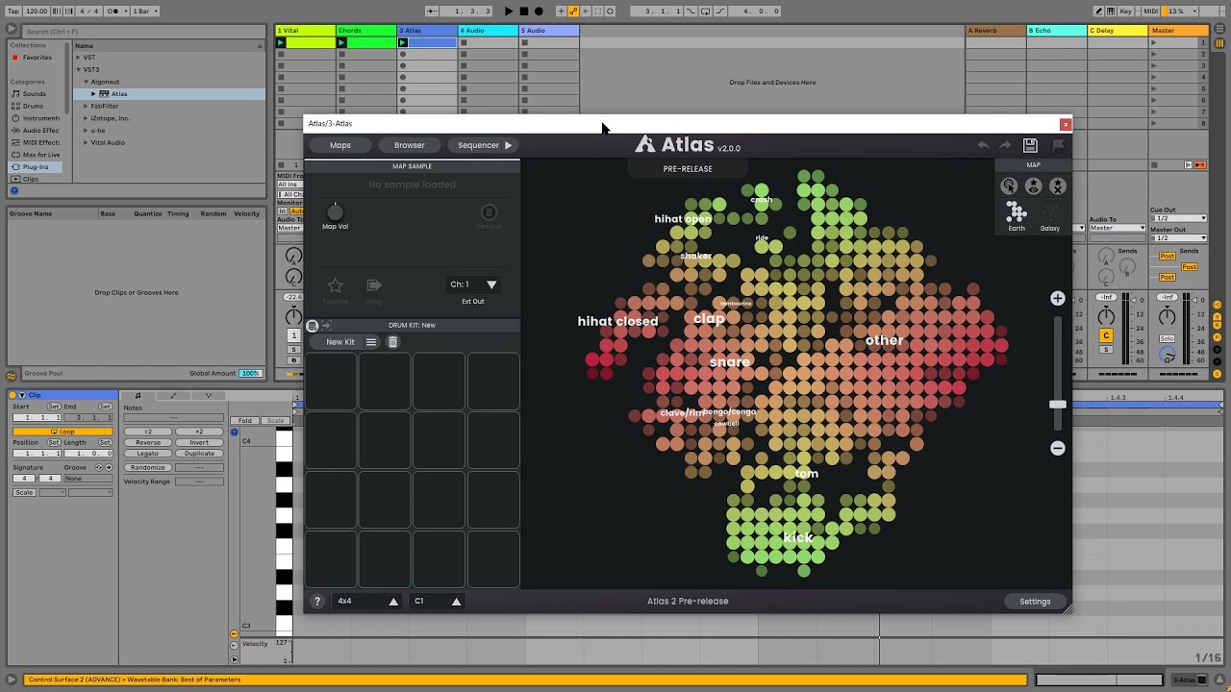
Task: Expand the FabFilter plugin folder
Action: click(x=87, y=106)
